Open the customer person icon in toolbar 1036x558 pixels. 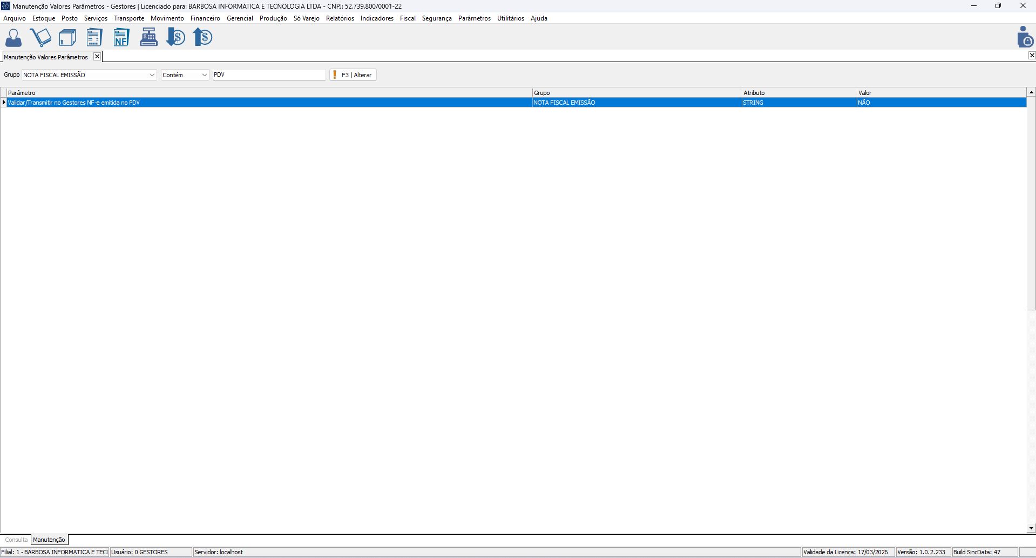tap(13, 37)
